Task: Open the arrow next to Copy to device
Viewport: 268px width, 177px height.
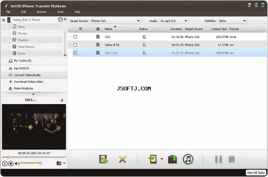Action: [162, 159]
